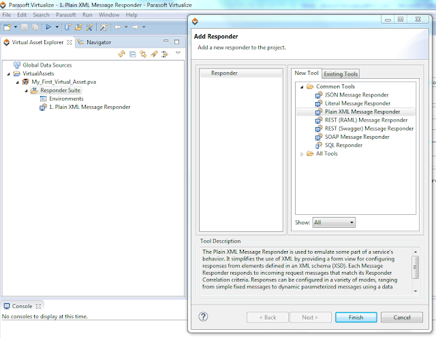Select the VirtualAssets folder
The height and width of the screenshot is (338, 436).
click(x=38, y=73)
